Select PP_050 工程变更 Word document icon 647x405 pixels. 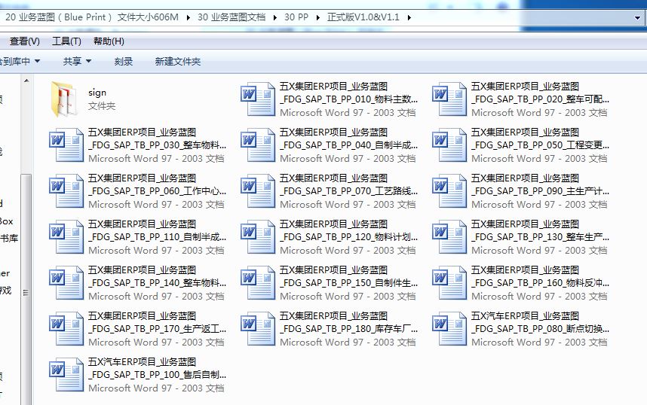pyautogui.click(x=449, y=145)
